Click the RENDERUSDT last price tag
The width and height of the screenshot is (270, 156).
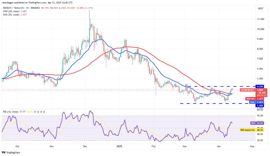[x=247, y=90]
